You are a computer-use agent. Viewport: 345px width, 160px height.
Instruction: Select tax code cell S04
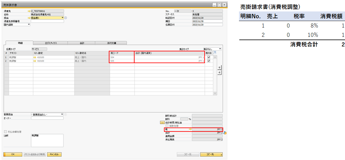(122, 57)
